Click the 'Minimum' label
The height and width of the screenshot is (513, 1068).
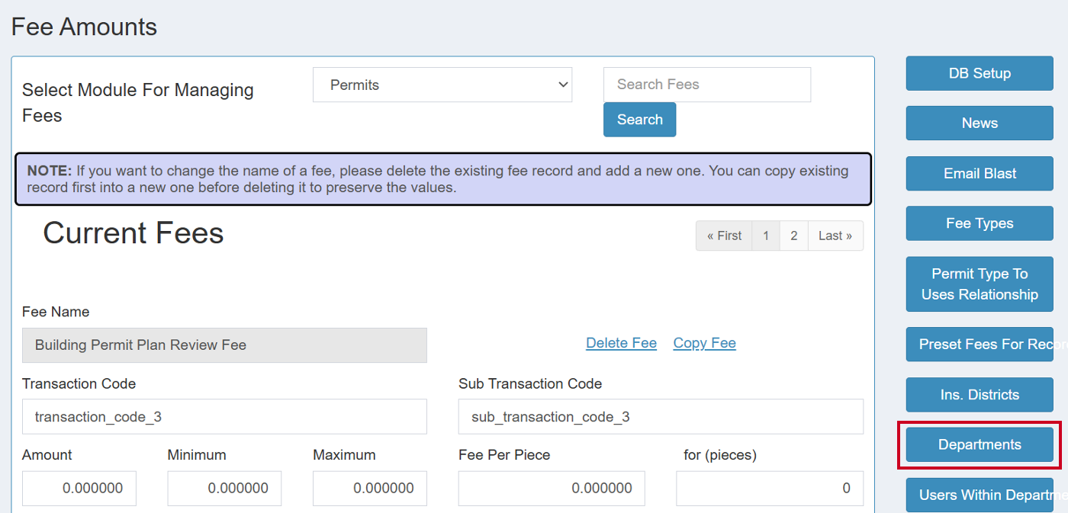pyautogui.click(x=197, y=455)
